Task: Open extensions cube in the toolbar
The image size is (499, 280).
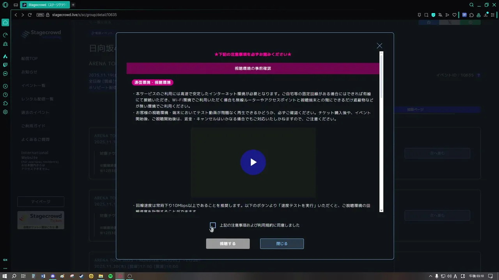Action: tap(471, 15)
